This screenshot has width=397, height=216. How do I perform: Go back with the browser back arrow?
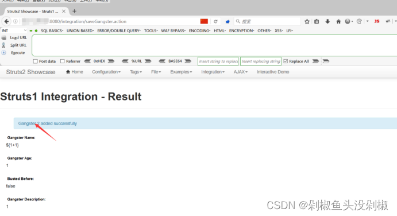coord(6,21)
